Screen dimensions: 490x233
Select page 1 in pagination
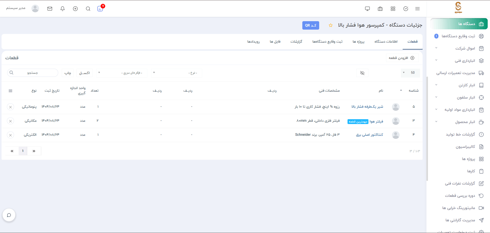pyautogui.click(x=23, y=151)
